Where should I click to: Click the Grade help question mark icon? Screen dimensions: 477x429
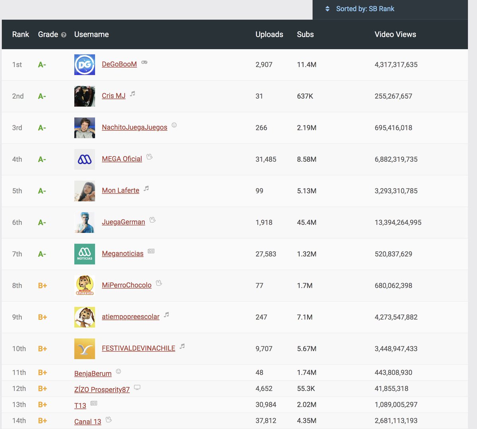click(x=64, y=35)
